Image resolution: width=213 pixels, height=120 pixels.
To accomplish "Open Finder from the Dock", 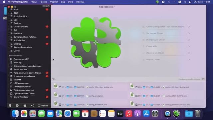I will (15, 113).
